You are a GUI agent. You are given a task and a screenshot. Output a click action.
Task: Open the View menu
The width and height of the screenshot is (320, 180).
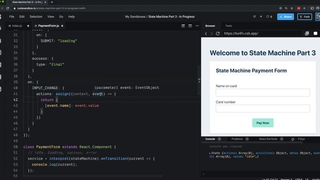pos(50,16)
